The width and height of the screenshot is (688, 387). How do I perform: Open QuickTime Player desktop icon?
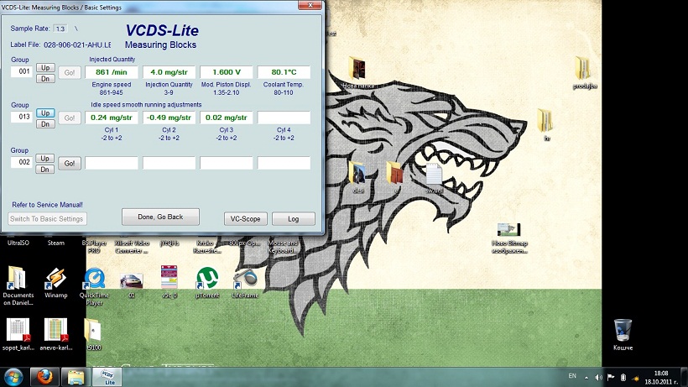click(x=96, y=279)
